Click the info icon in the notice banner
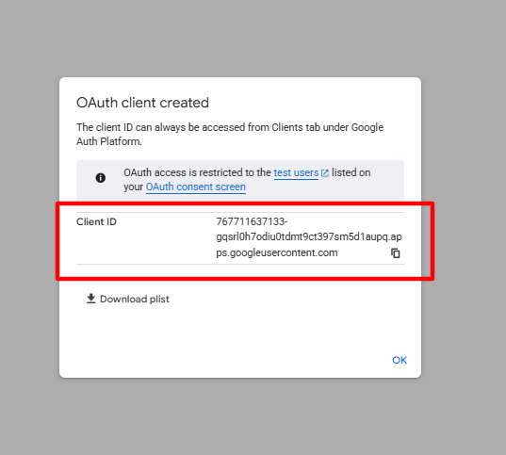 tap(101, 178)
